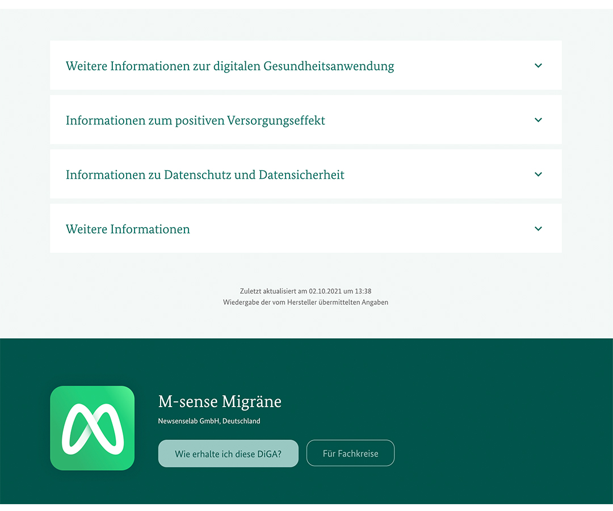Expand chevron for Datenschutz und Datensicherheit
613x511 pixels.
pos(538,174)
